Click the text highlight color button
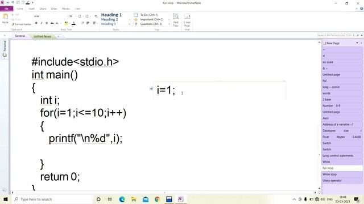 66,23
